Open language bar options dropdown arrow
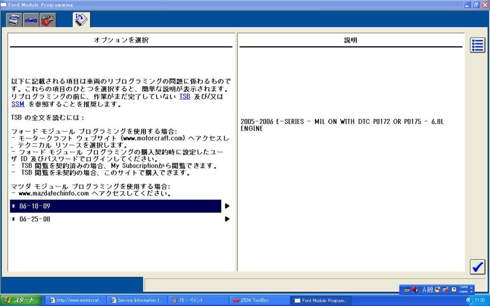Viewport: 490px width, 306px height. (472, 292)
